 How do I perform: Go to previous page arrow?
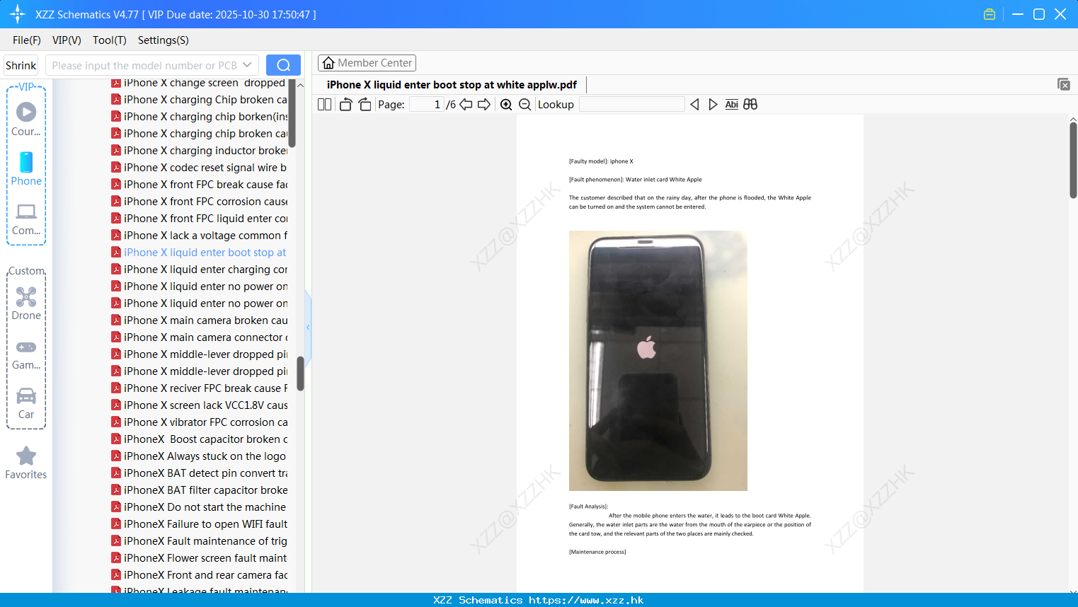point(466,105)
